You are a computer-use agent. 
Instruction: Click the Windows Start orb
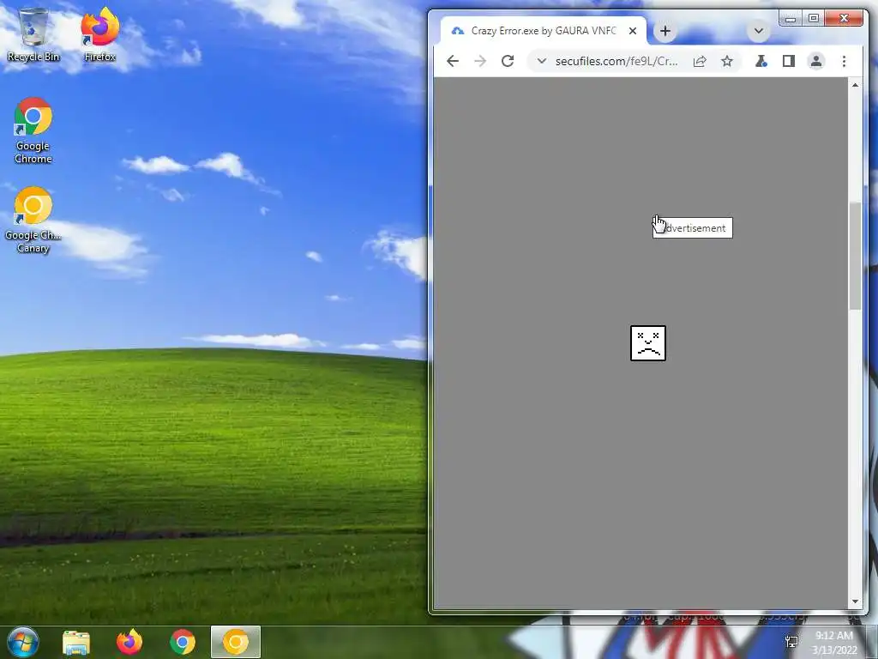[23, 642]
